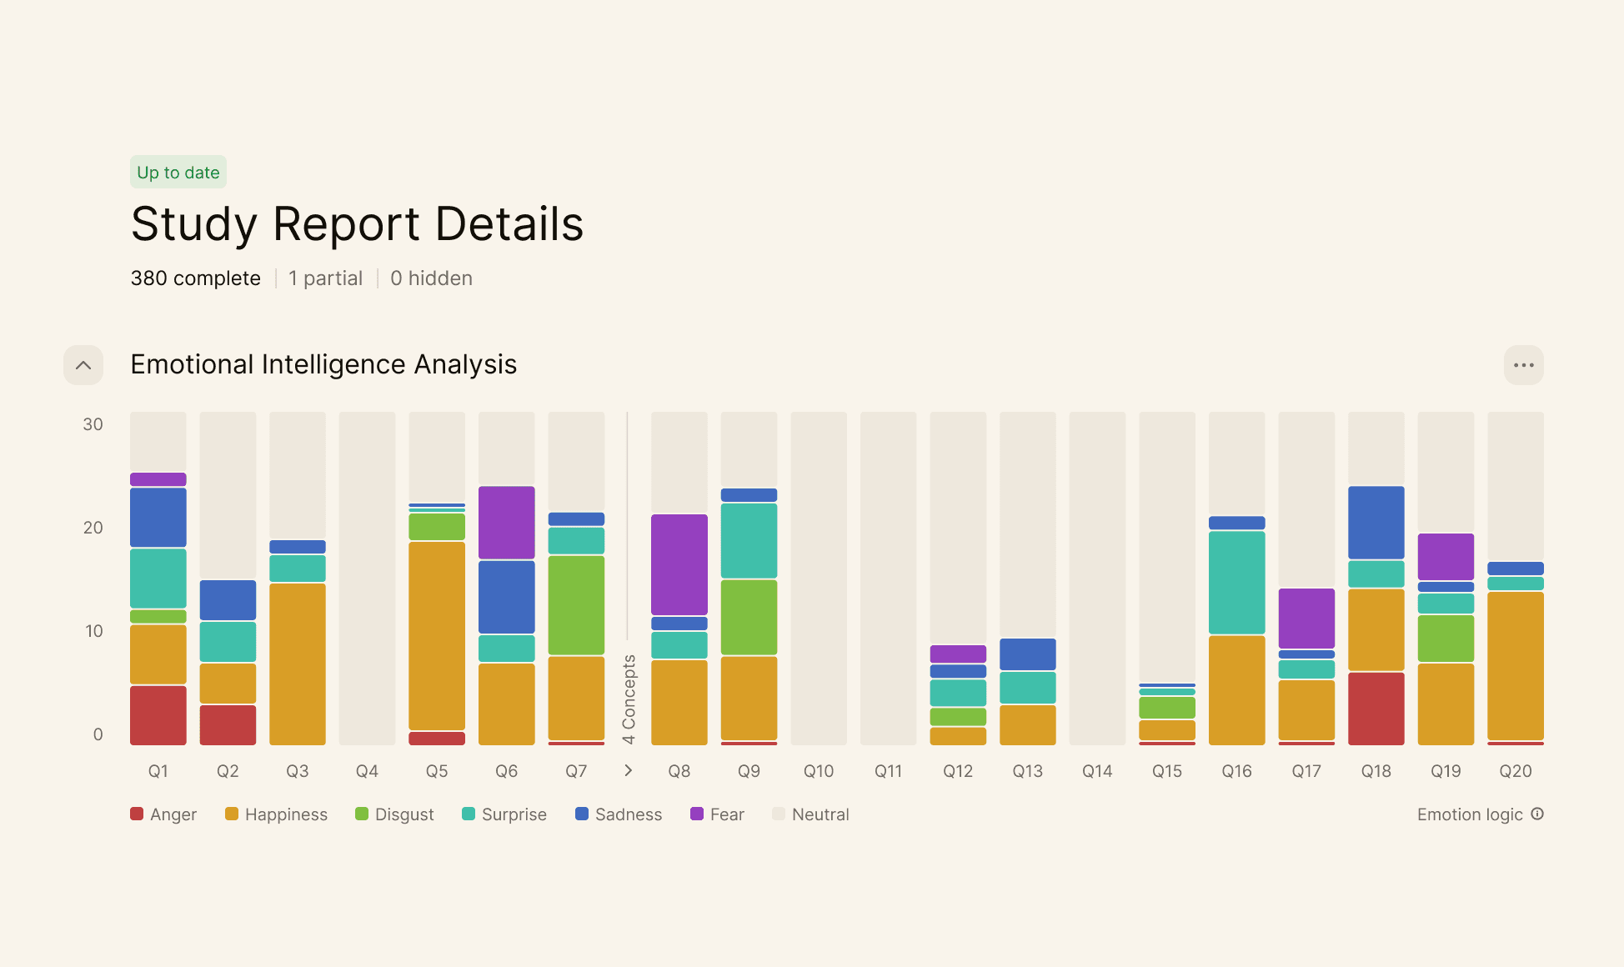1624x967 pixels.
Task: Click the Up to date status badge
Action: (178, 173)
